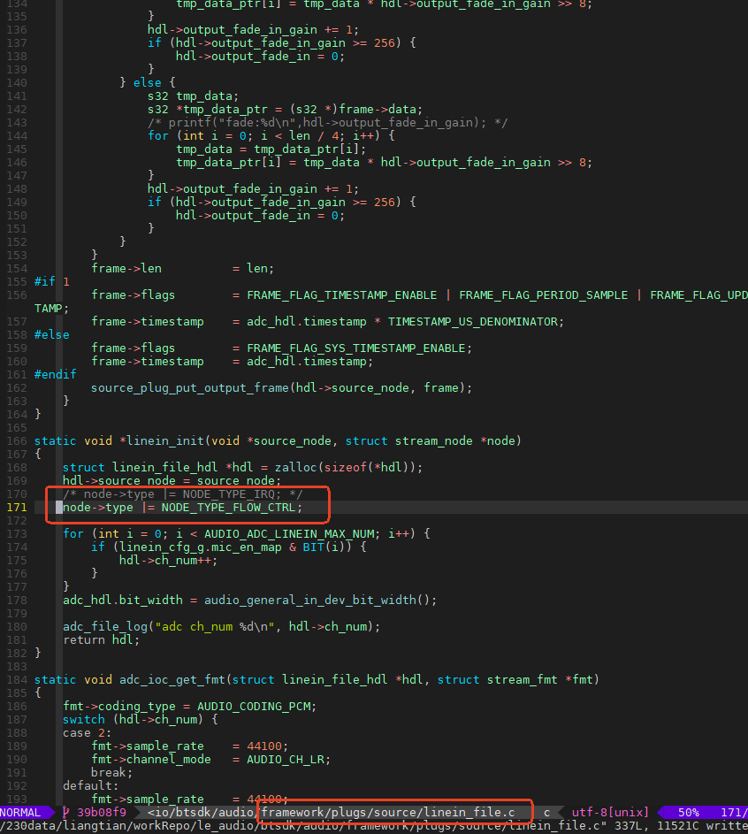This screenshot has width=748, height=834.
Task: Click the "frame->len" assignment on line 154
Action: point(182,268)
